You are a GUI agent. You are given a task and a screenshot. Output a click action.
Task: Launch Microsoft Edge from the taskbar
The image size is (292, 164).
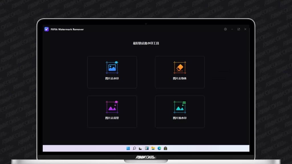coord(159,148)
